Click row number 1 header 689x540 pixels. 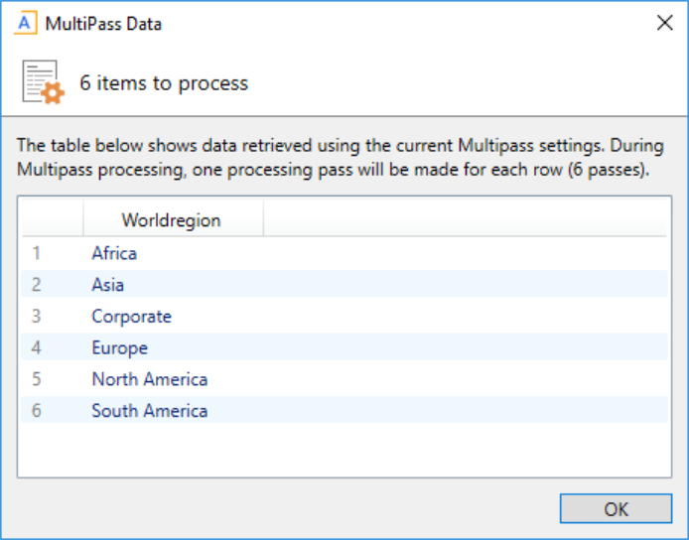coord(38,253)
